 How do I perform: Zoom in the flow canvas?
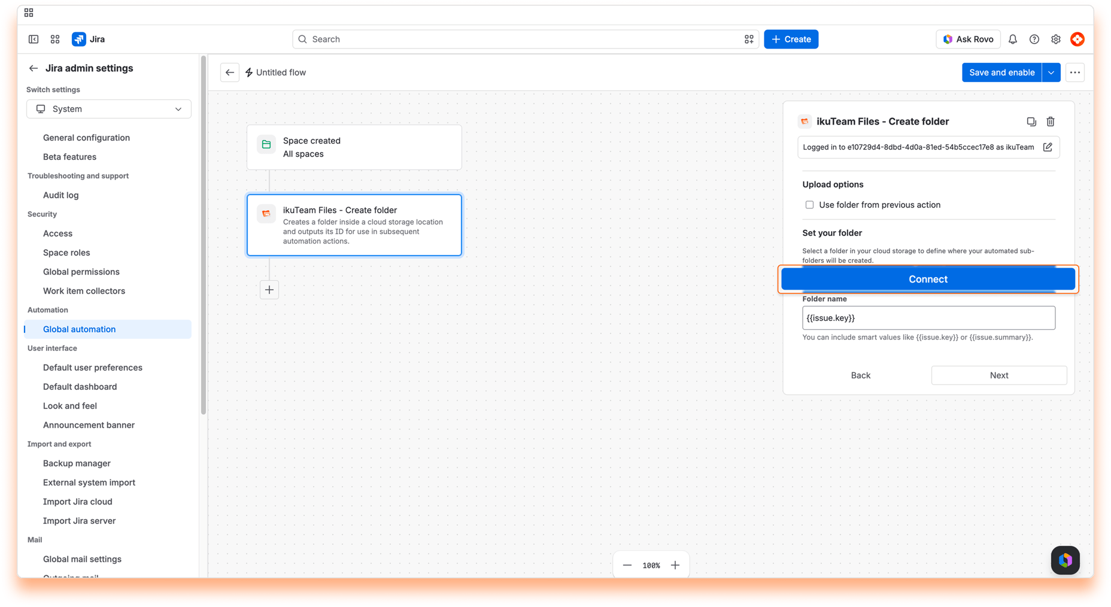[x=675, y=565]
